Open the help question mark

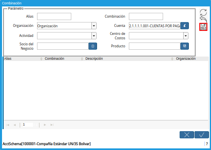click(207, 144)
